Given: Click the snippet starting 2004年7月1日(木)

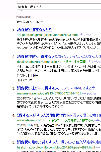Looking at the screenshot, I should (59, 102).
